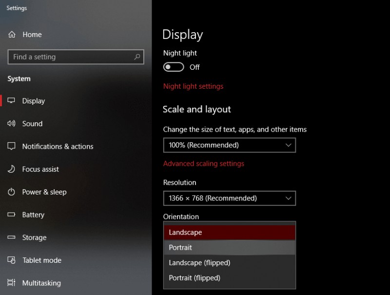Click the Home house icon
The image size is (390, 295).
(x=12, y=34)
